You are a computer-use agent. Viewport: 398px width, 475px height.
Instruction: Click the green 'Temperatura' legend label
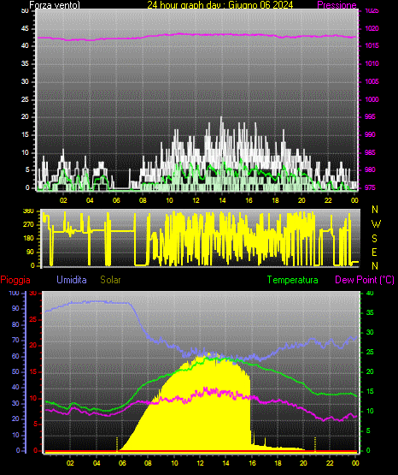293,280
